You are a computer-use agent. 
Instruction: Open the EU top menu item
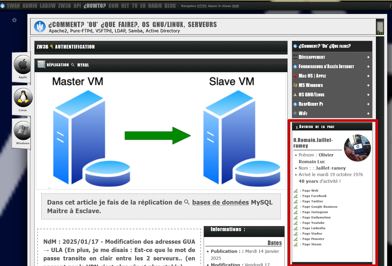pyautogui.click(x=143, y=6)
